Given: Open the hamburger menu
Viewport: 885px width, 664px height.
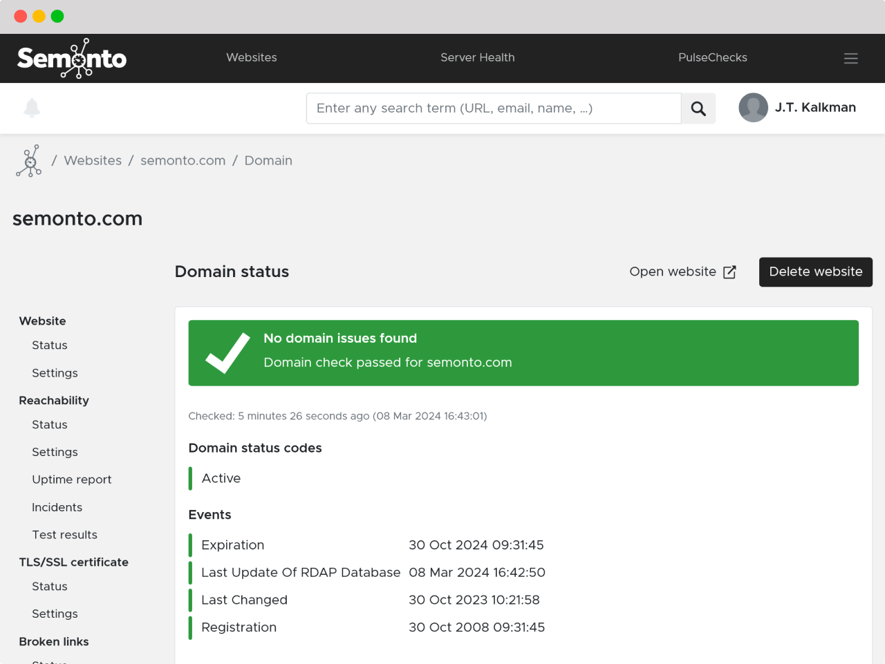Looking at the screenshot, I should 851,58.
